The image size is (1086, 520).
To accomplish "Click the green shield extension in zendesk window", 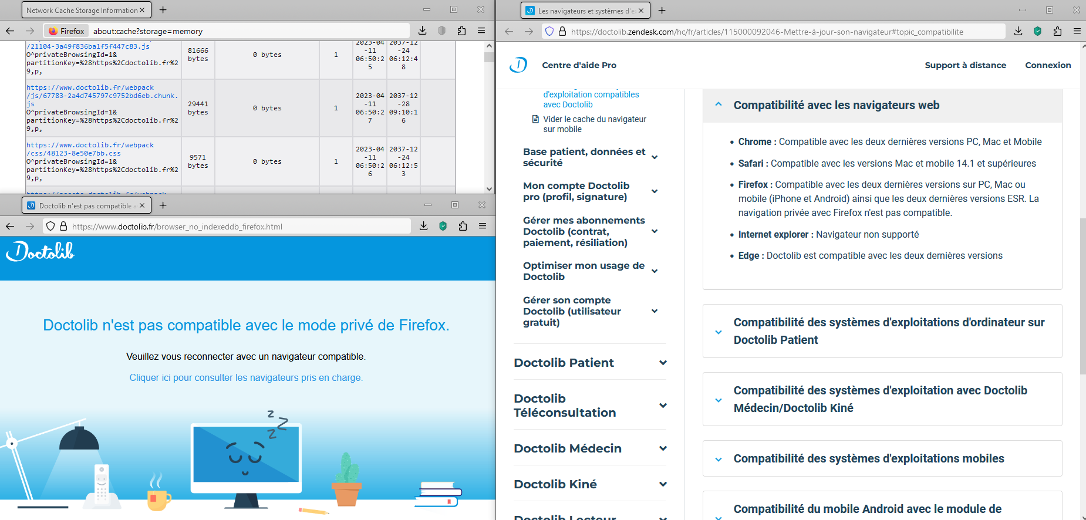I will [1038, 32].
